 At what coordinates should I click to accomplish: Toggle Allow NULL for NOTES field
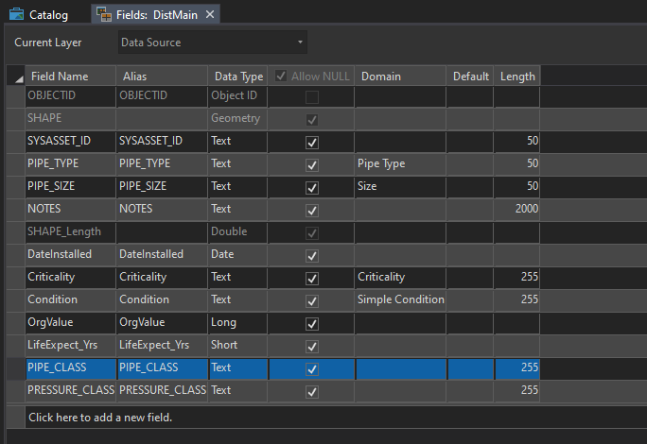coord(312,210)
